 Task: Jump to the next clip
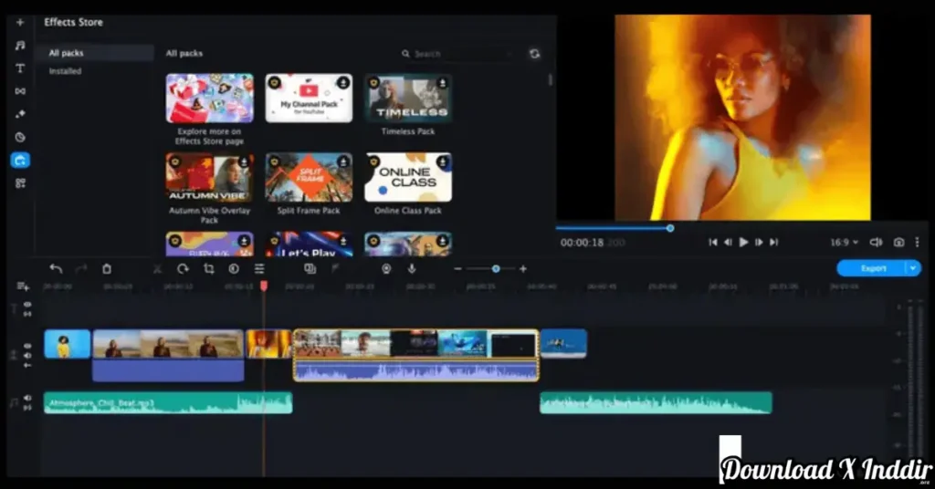pyautogui.click(x=774, y=242)
